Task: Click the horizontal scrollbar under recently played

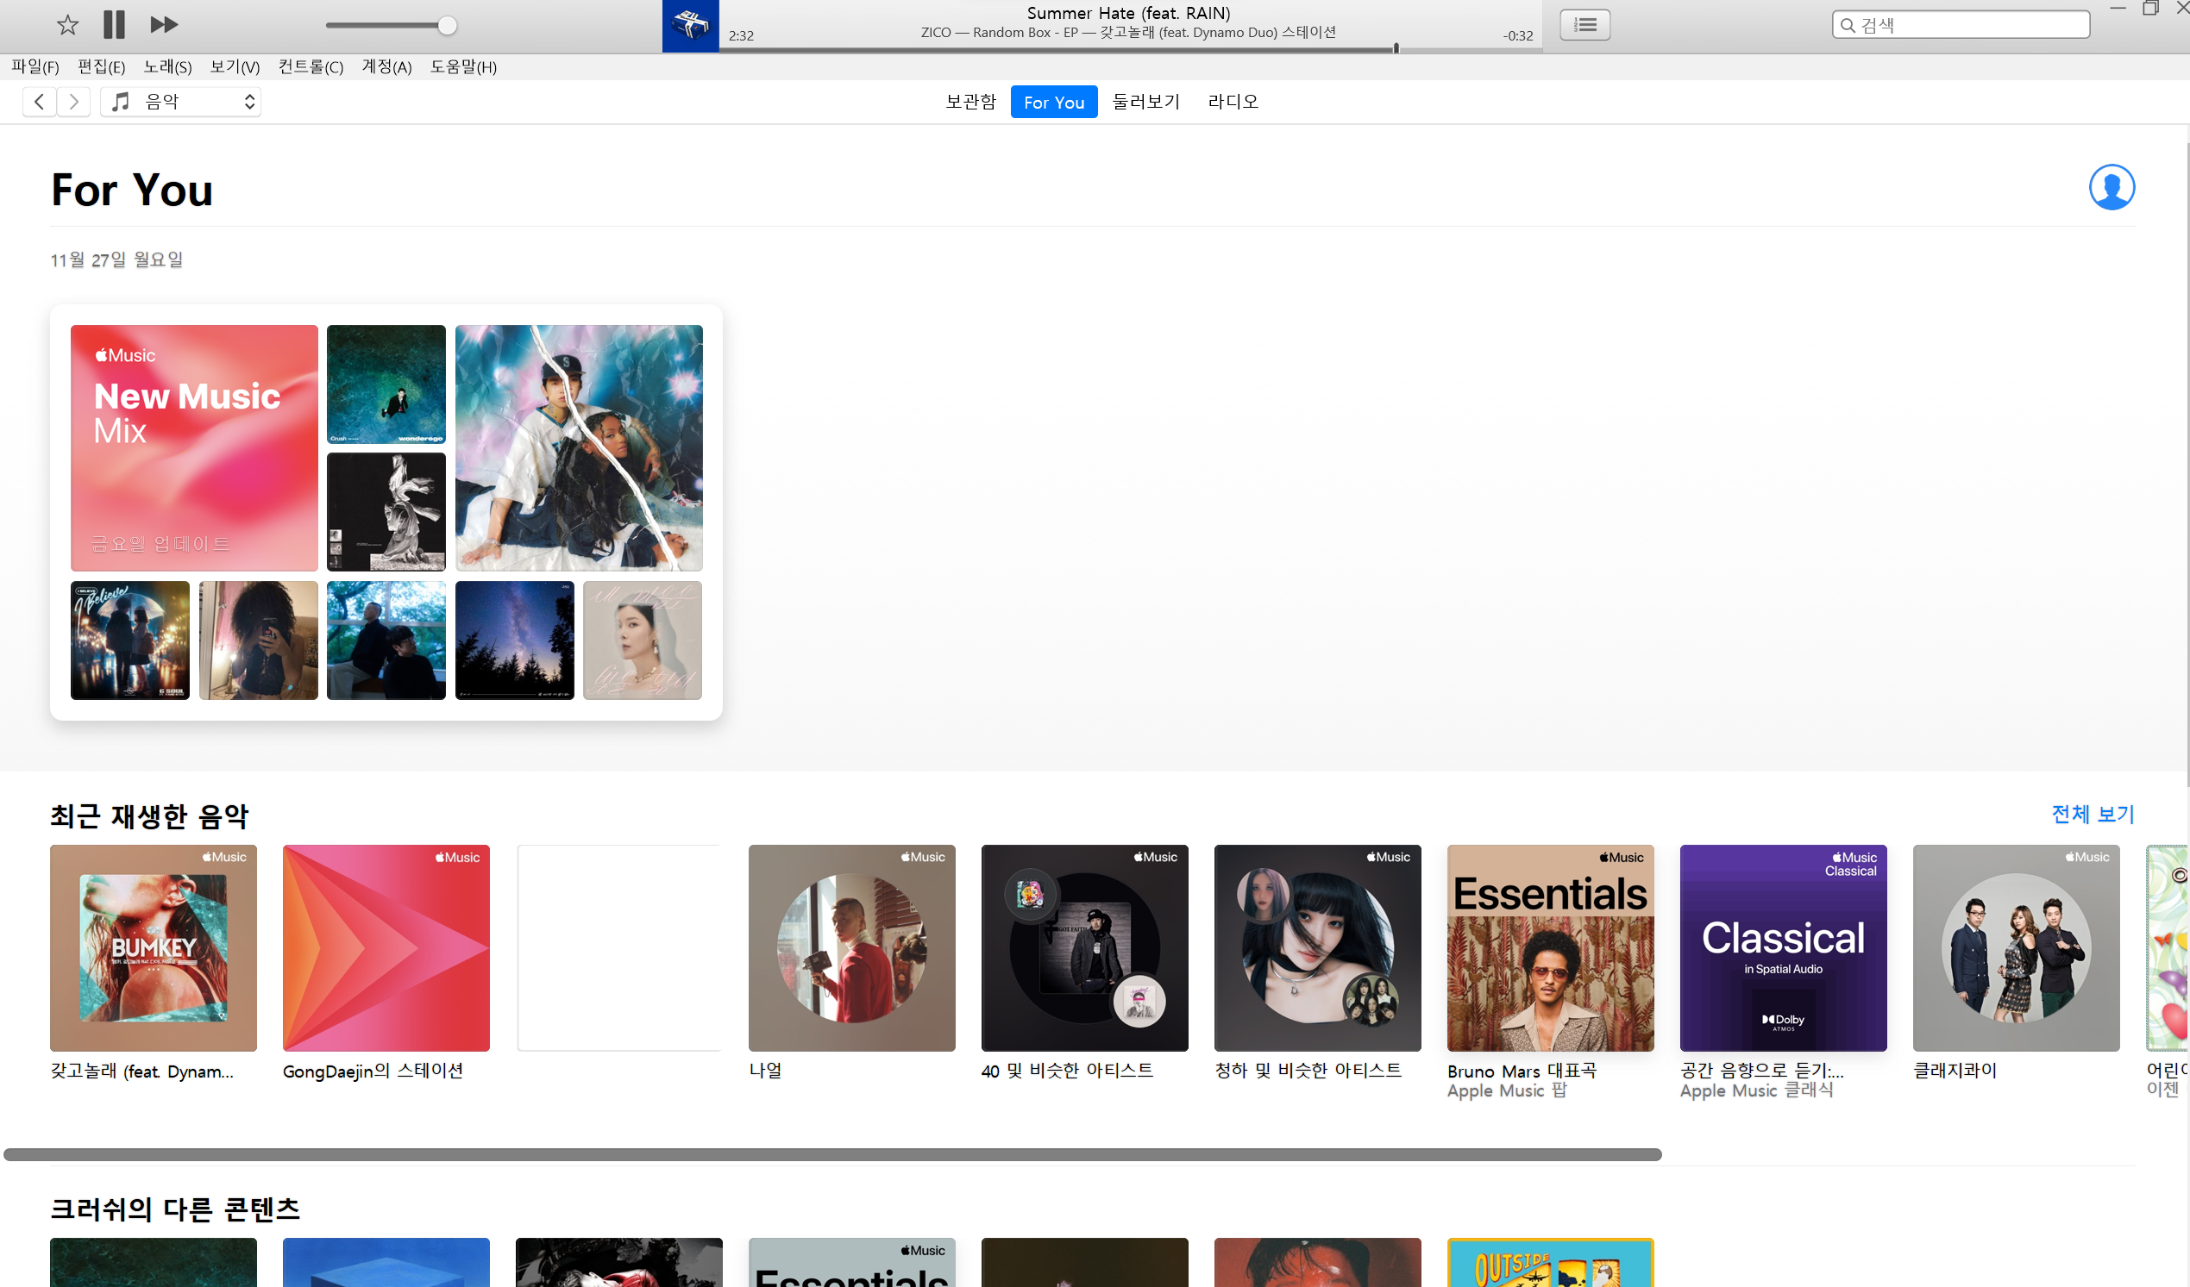Action: point(832,1154)
